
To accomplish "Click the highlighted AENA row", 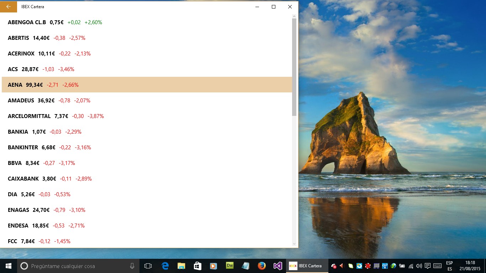I will [x=147, y=85].
